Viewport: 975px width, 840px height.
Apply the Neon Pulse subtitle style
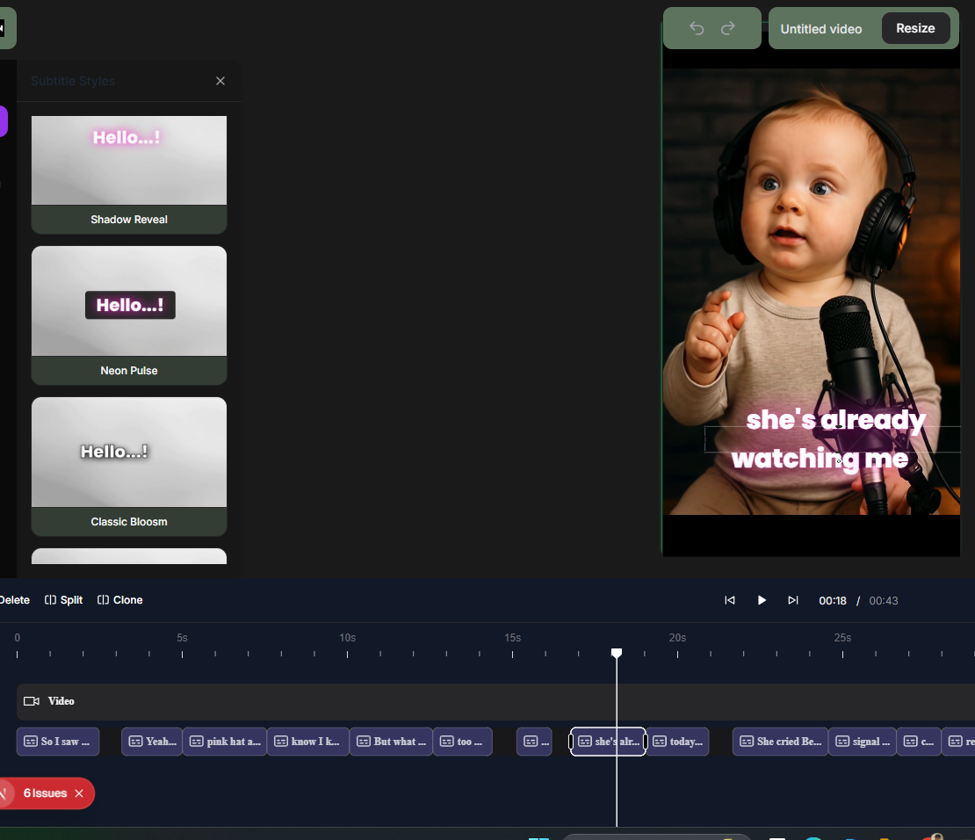(x=129, y=315)
